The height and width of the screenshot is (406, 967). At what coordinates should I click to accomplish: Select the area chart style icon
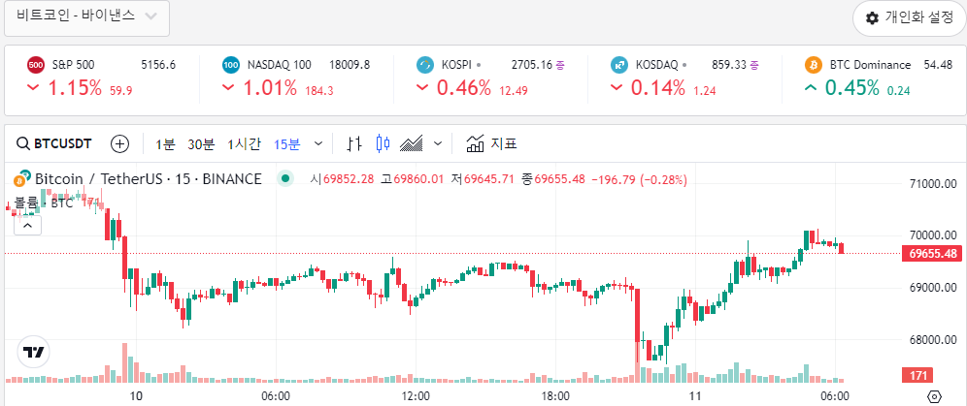click(x=413, y=143)
